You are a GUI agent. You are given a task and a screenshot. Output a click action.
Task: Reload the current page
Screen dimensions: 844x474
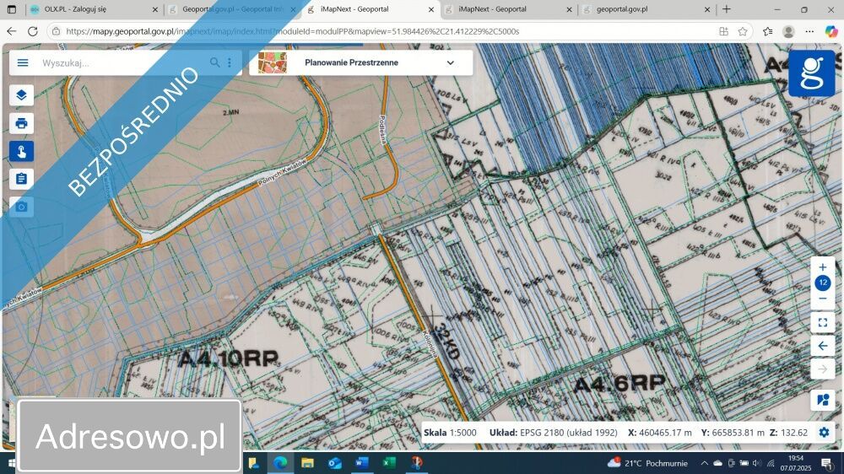(x=33, y=32)
